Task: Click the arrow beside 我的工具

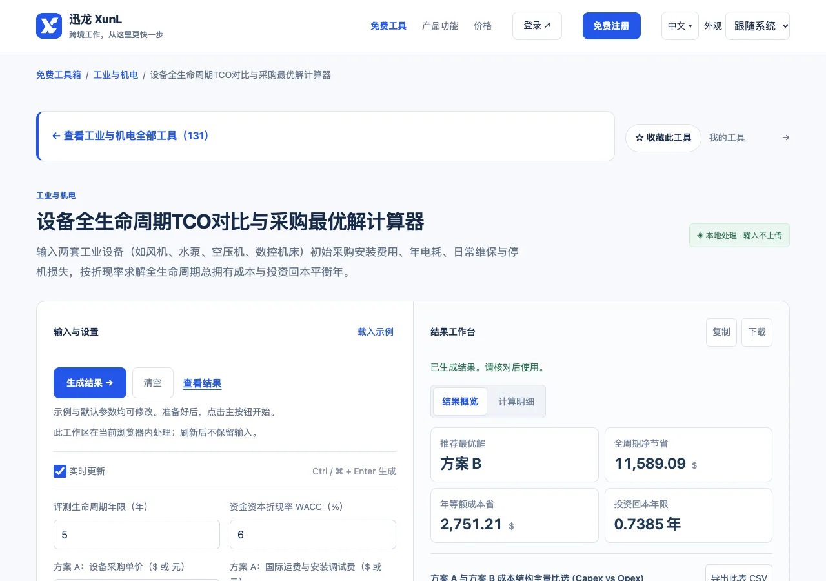Action: pyautogui.click(x=785, y=138)
